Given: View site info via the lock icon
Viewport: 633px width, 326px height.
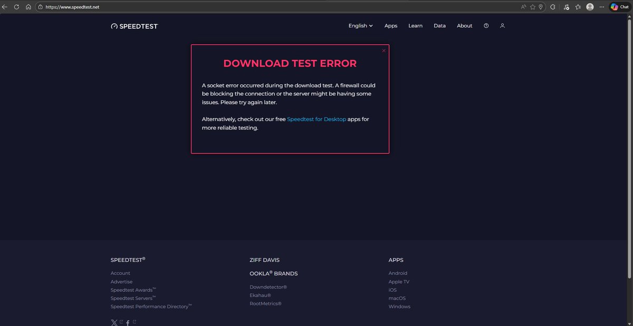Looking at the screenshot, I should point(41,7).
